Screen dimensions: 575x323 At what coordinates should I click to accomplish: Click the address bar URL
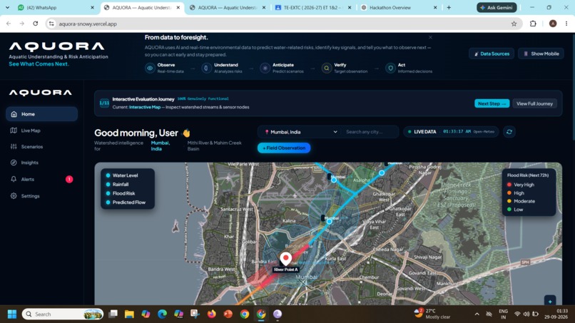click(x=88, y=24)
